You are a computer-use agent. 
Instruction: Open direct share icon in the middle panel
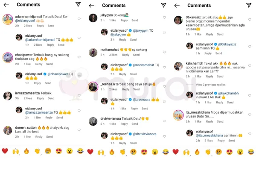coord(163,5)
